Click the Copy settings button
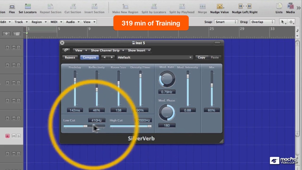 tap(201, 57)
